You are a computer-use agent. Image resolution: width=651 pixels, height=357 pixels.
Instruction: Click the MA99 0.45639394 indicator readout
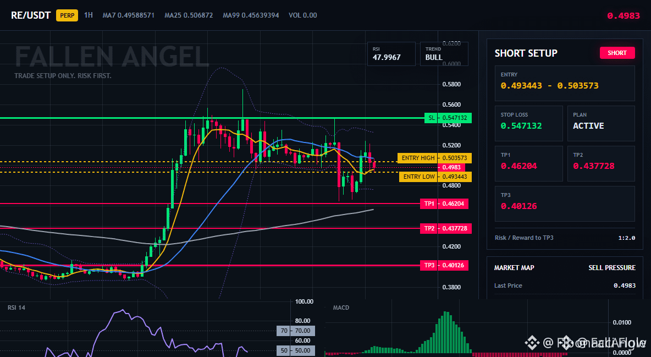[251, 15]
